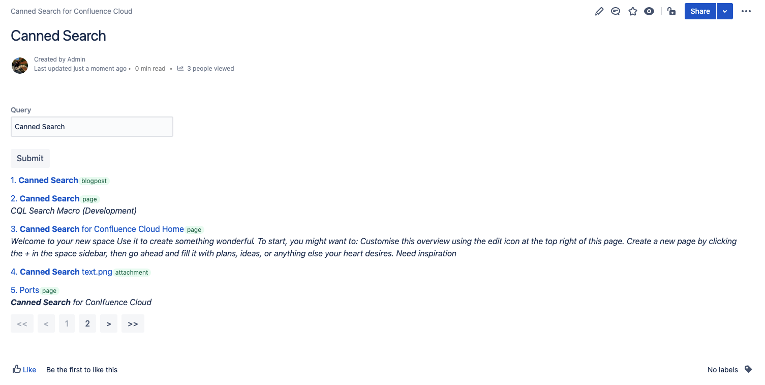Go to results page 2
Screen dimensions: 765x385
tap(87, 323)
